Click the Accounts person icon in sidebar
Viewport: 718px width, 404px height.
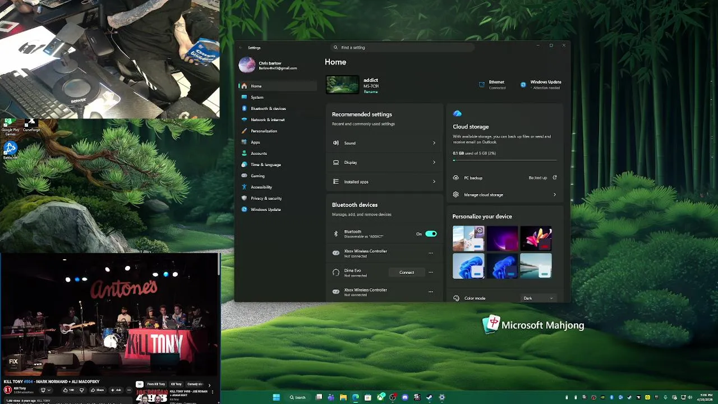tap(244, 153)
